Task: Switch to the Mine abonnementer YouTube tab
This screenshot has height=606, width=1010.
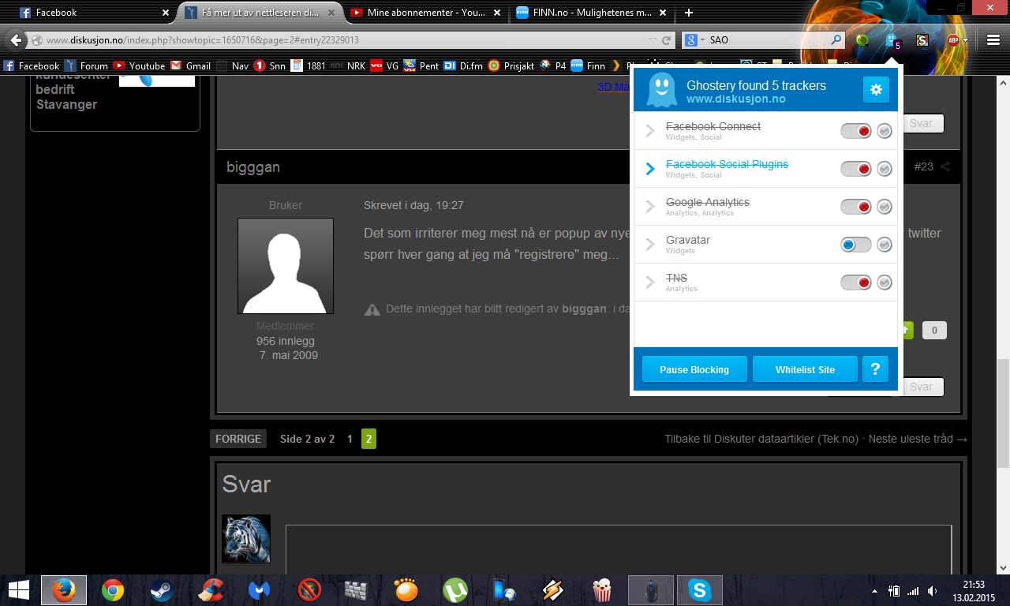Action: pos(426,13)
